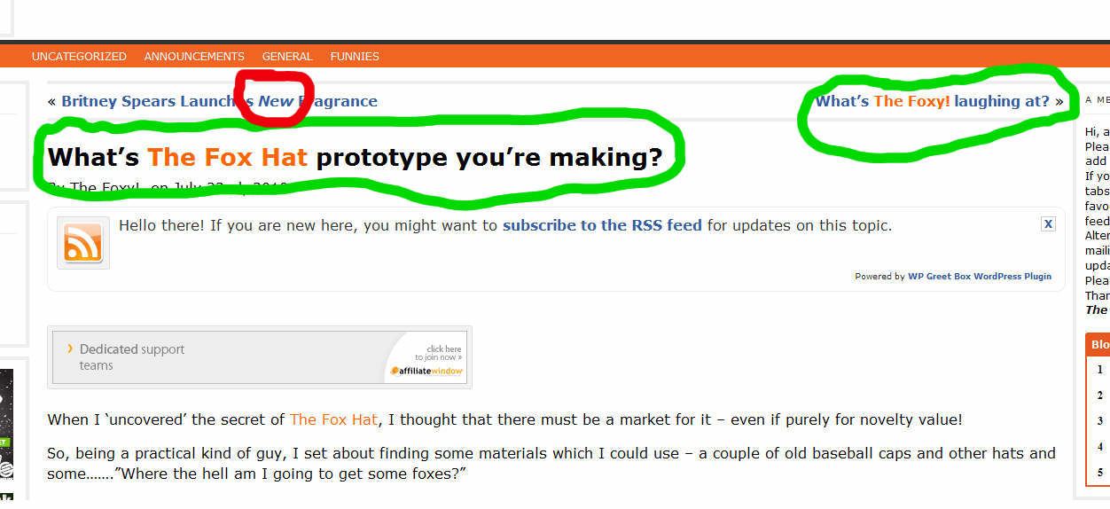Dismiss the greeting box with the X button
1110x509 pixels.
coord(1048,224)
